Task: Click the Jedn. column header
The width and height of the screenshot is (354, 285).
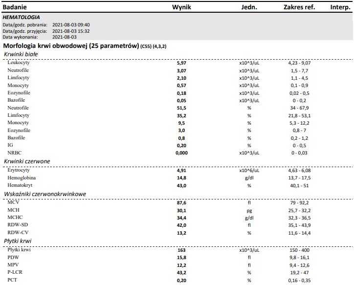Action: tap(249, 7)
